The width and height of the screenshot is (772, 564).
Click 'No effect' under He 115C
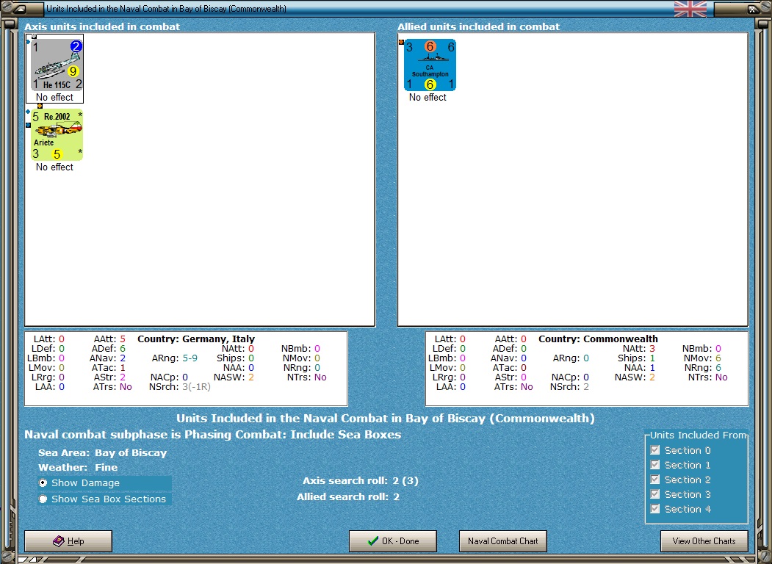(x=54, y=98)
